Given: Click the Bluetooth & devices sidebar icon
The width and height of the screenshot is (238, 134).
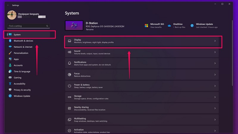Looking at the screenshot, I should click(x=10, y=41).
